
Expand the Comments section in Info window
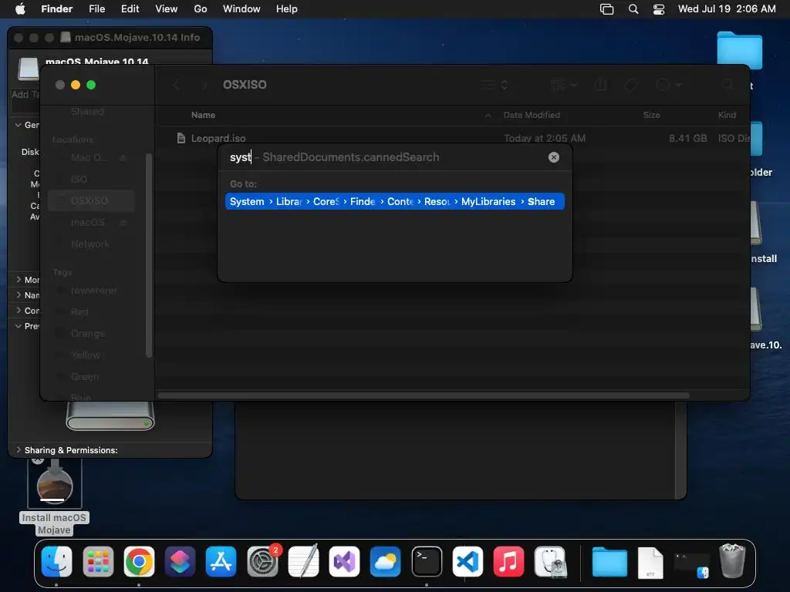19,310
